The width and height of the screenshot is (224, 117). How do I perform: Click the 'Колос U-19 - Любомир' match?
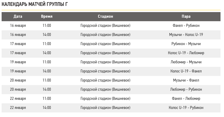186,53
